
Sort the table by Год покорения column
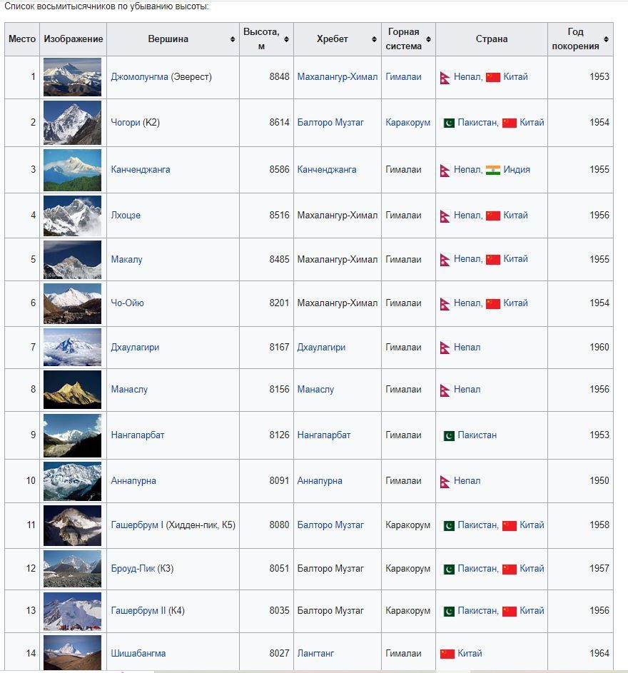pos(607,39)
